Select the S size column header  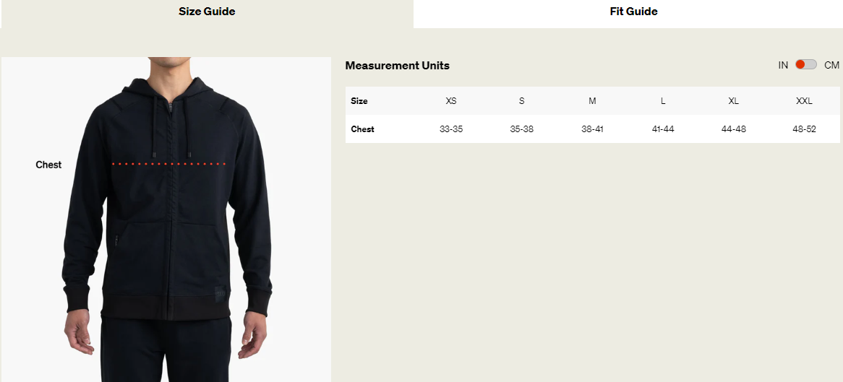click(521, 101)
